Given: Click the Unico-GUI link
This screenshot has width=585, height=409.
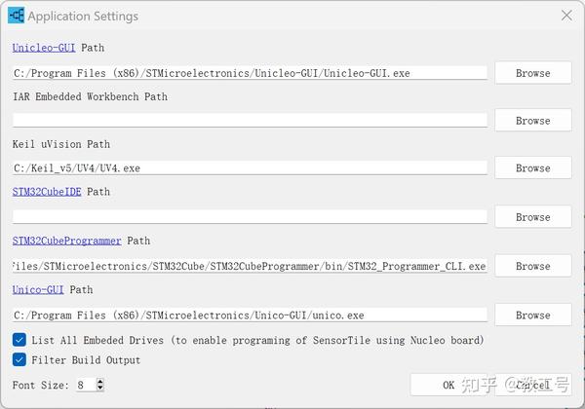Looking at the screenshot, I should click(38, 289).
